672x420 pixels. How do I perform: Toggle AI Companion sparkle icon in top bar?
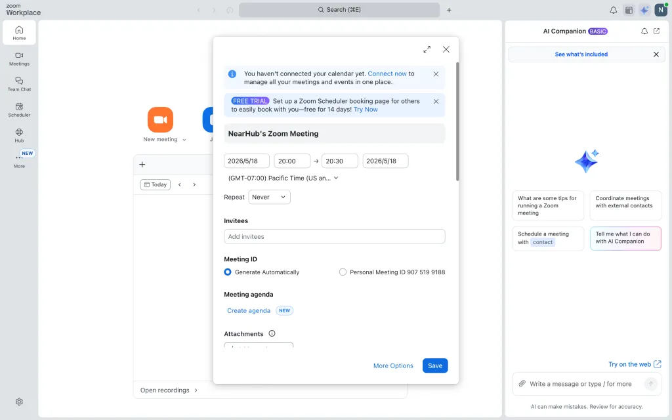(644, 10)
